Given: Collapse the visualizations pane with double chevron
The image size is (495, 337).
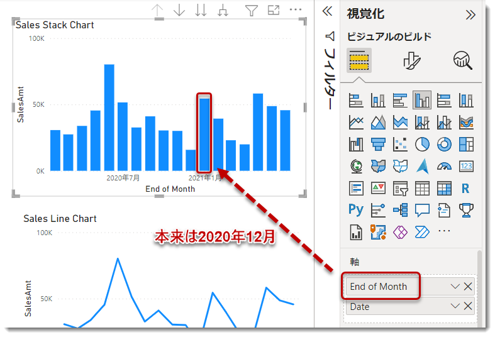Looking at the screenshot, I should pyautogui.click(x=470, y=14).
